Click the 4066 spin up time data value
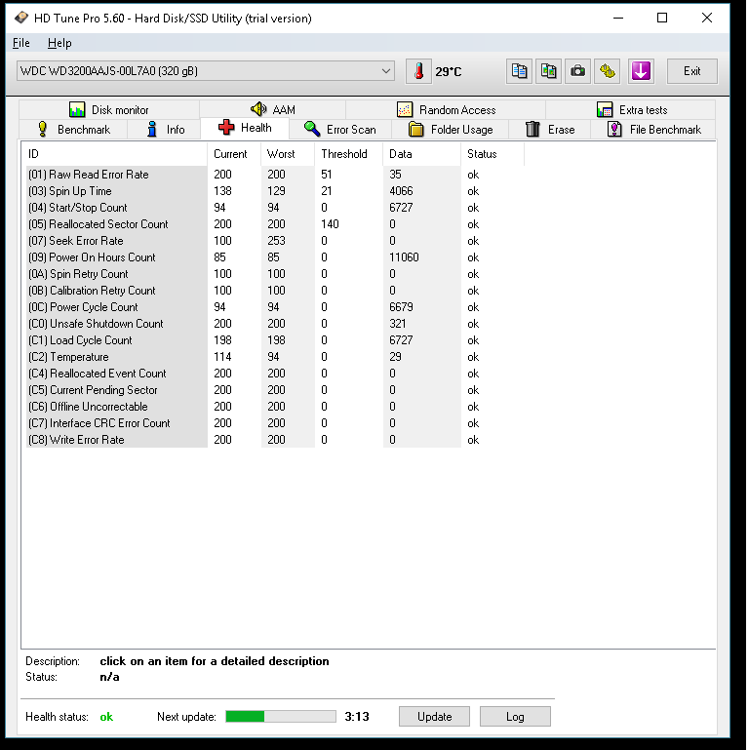Image resolution: width=749 pixels, height=750 pixels. 401,191
